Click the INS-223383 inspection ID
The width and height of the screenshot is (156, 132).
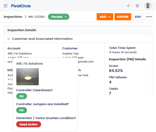pos(37,17)
